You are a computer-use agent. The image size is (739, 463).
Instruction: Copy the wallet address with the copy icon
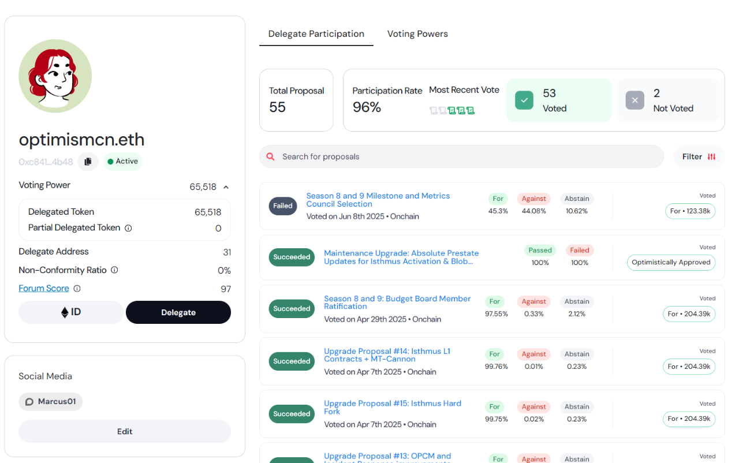[x=88, y=162]
